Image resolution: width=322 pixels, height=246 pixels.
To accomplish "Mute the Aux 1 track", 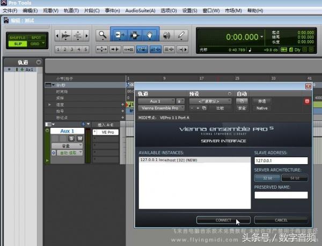I will click(80, 139).
